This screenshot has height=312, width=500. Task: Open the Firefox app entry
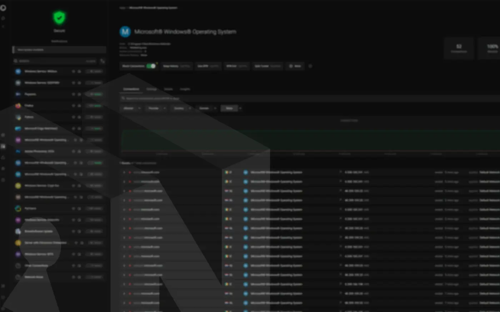(59, 106)
